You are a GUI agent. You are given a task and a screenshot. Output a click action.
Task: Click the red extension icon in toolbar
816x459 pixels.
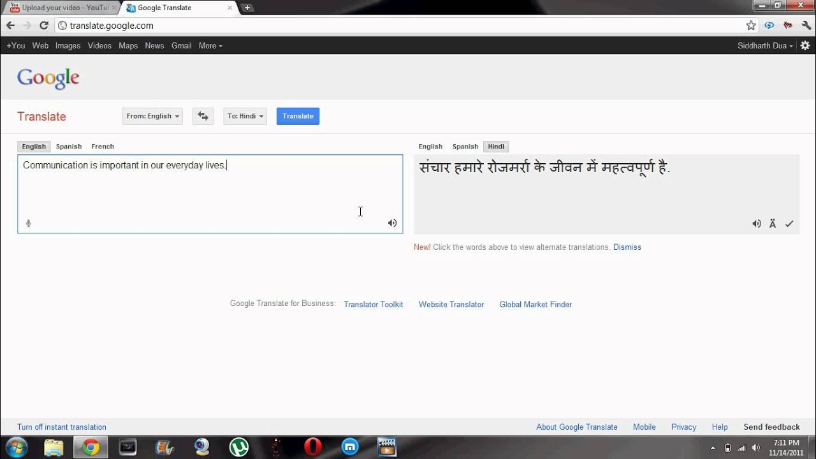point(788,25)
